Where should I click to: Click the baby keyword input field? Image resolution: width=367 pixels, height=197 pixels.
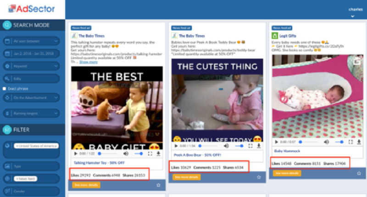tap(31, 79)
